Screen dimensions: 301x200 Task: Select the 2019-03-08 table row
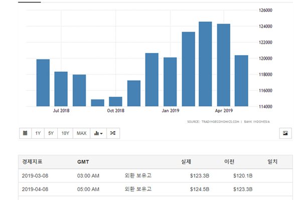click(150, 176)
